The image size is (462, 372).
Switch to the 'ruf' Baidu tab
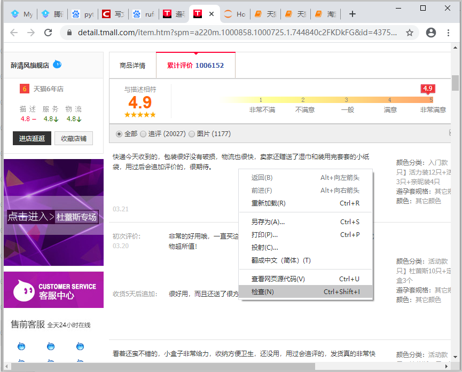[x=144, y=14]
